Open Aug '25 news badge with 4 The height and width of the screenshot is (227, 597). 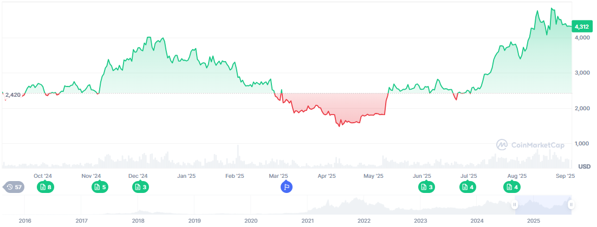[512, 187]
